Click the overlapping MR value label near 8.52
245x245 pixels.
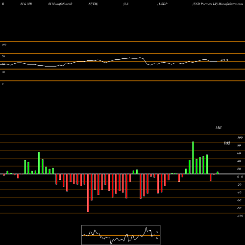(x=227, y=143)
